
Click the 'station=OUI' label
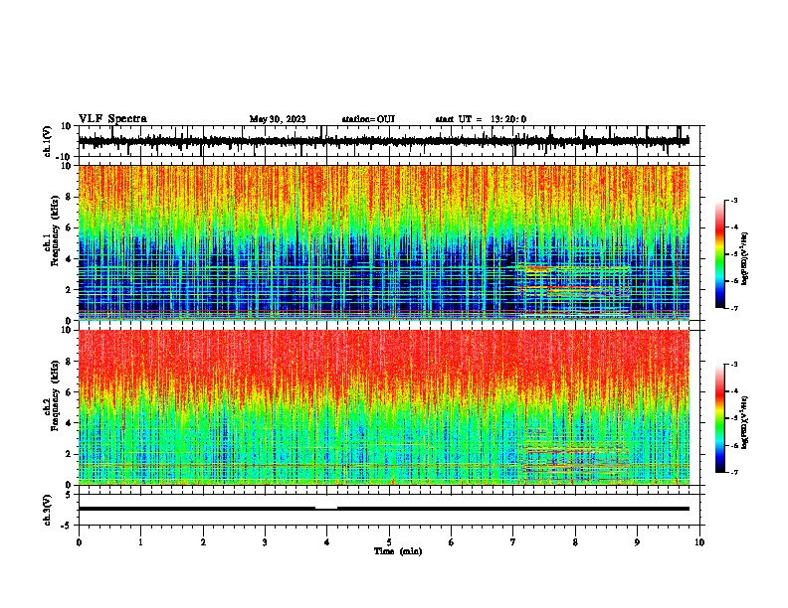(368, 119)
